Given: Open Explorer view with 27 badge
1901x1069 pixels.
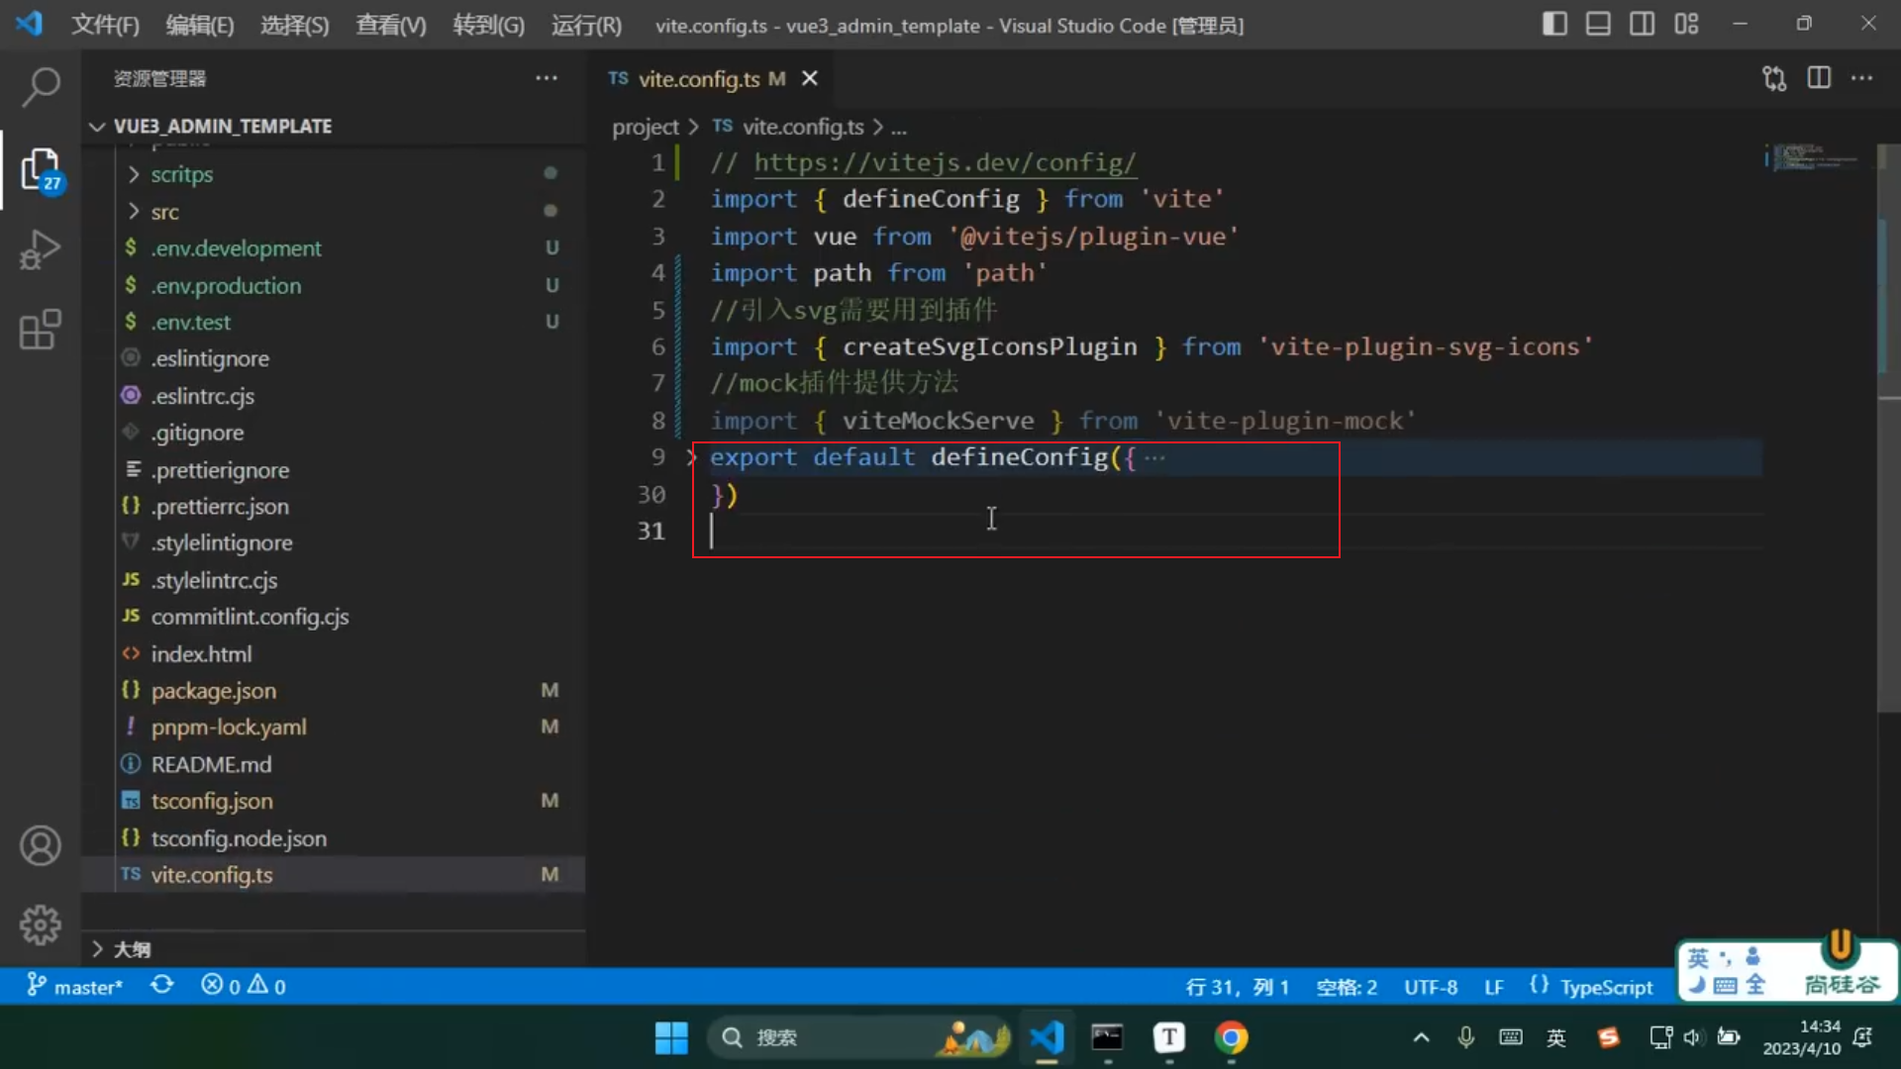Looking at the screenshot, I should tap(40, 169).
